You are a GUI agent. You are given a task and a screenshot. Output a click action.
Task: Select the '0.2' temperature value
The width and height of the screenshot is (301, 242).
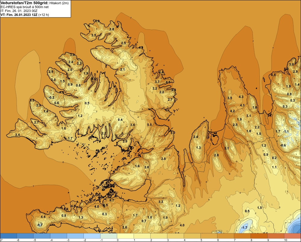274,158
